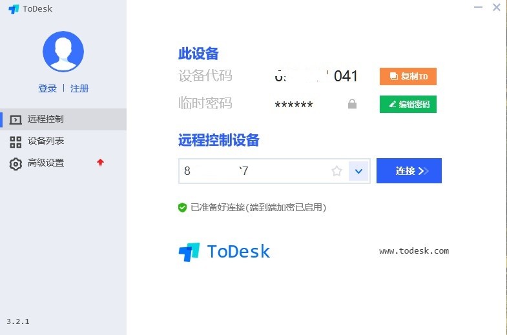Click the device code number ending 041
This screenshot has height=335, width=507.
pos(316,76)
